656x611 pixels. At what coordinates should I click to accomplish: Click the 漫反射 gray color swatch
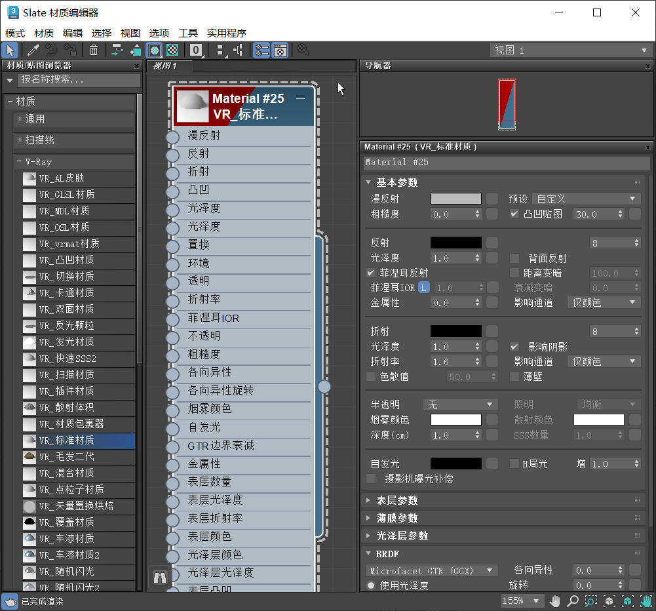click(x=456, y=199)
